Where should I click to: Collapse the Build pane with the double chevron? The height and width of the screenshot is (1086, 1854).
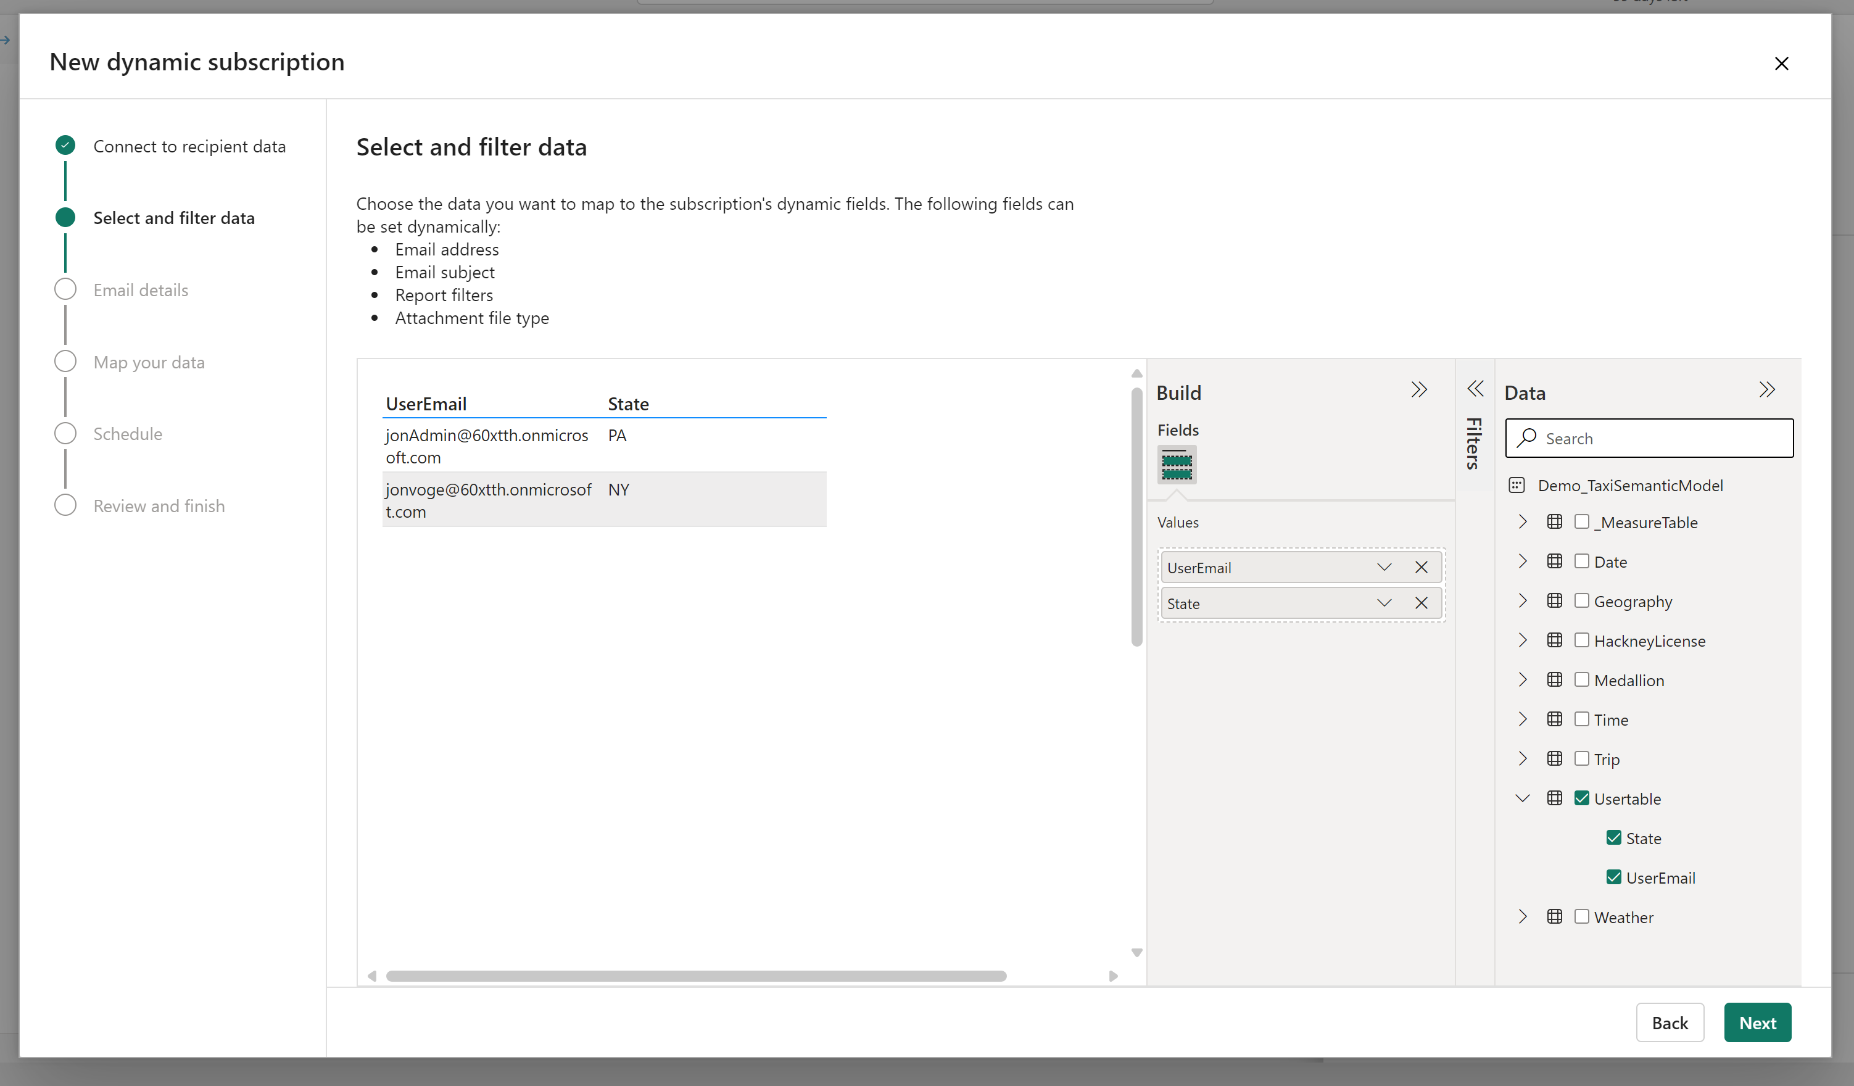pos(1419,390)
